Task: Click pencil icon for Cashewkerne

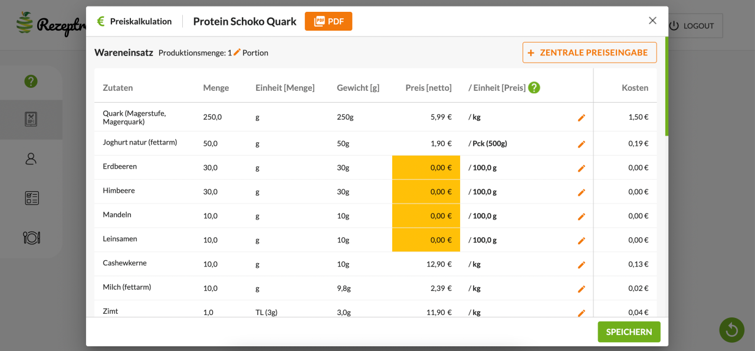Action: (x=581, y=265)
